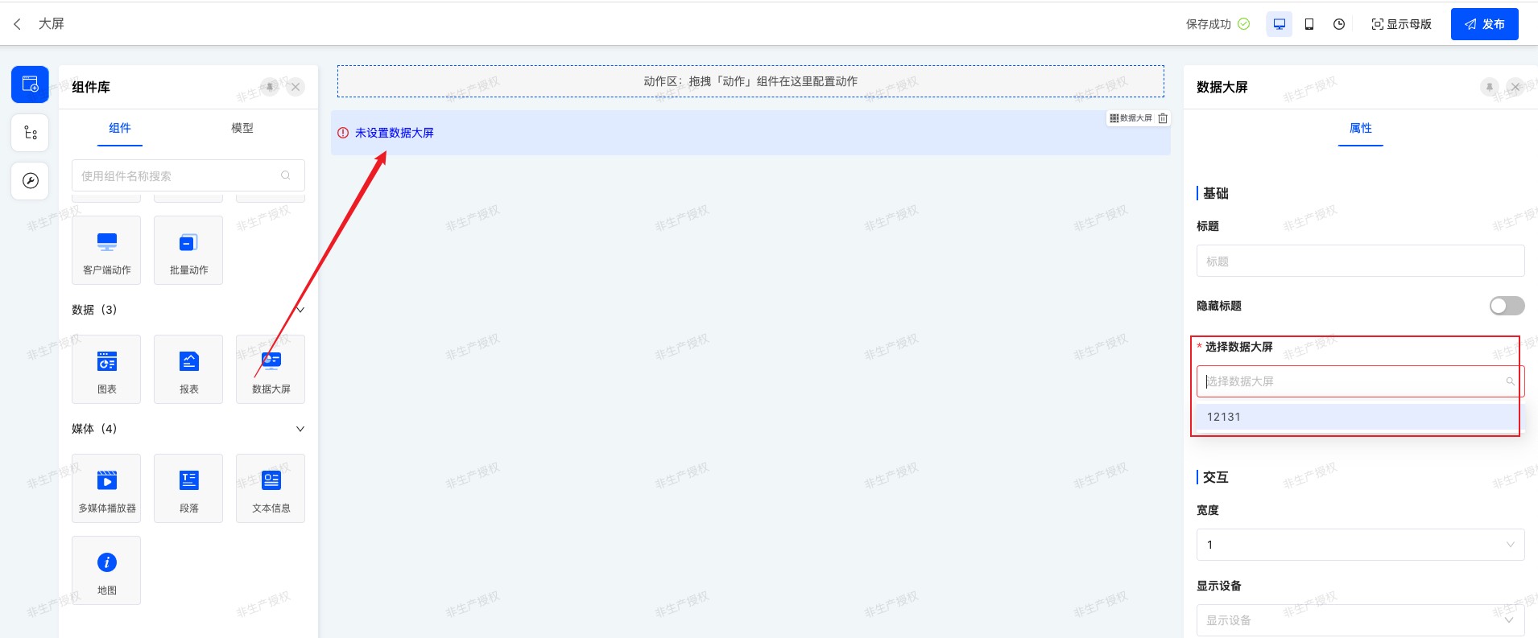Switch to desktop preview mode icon
Viewport: 1538px width, 638px height.
click(x=1280, y=24)
